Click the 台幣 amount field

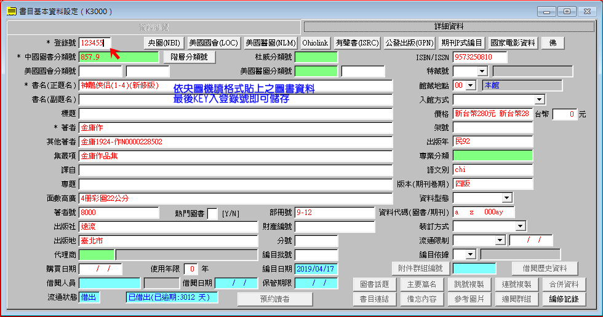point(565,114)
